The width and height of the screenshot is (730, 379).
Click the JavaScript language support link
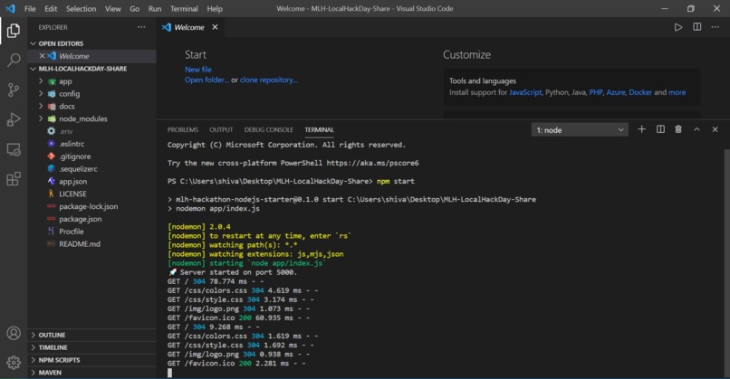[525, 92]
